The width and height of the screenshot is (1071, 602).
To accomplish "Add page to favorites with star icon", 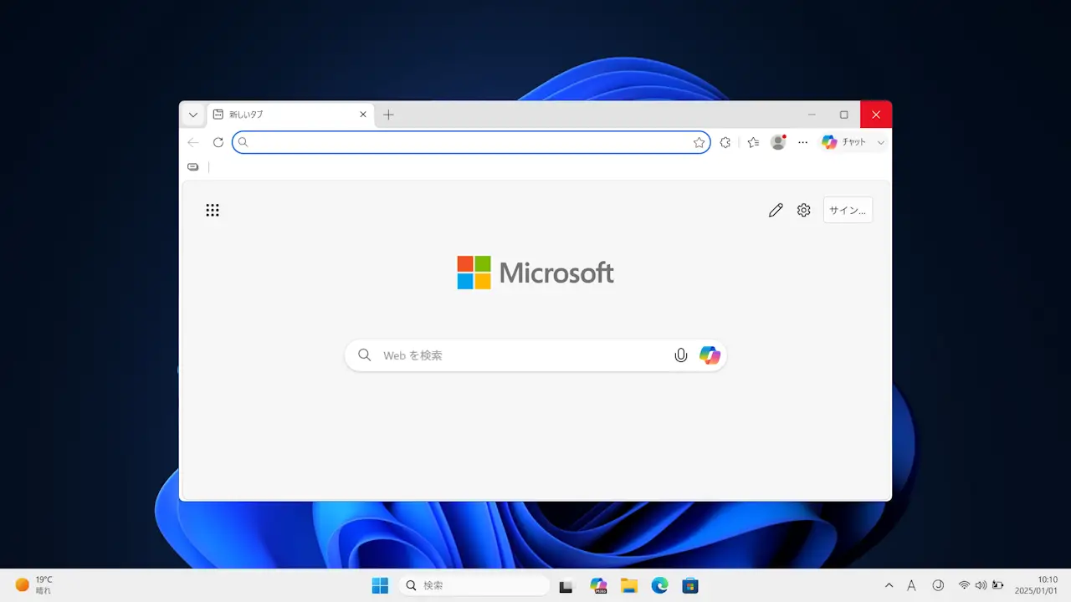I will click(x=699, y=142).
